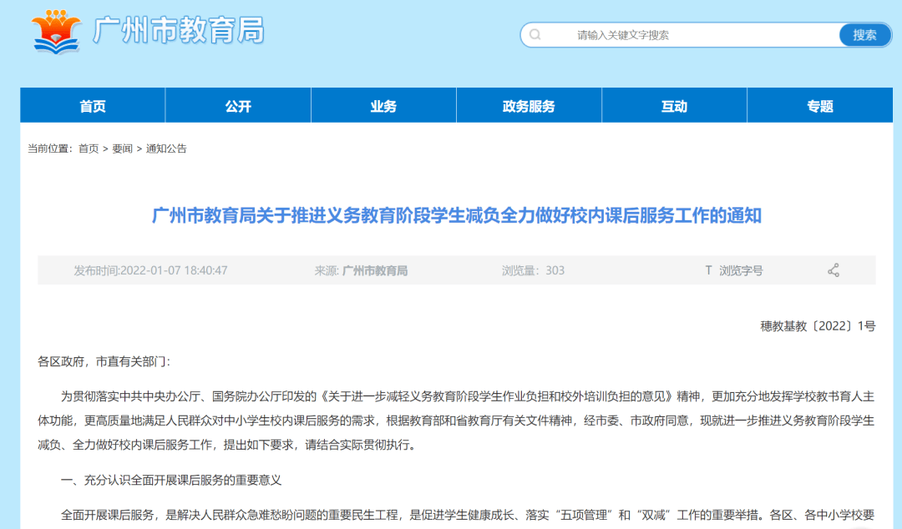Click the 浏览字号 font size control
This screenshot has height=529, width=902.
point(740,271)
